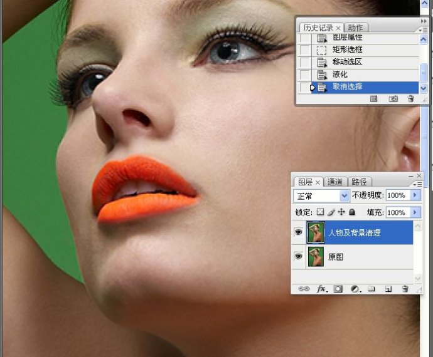This screenshot has height=357, width=433.
Task: Click the state icon beside 移动选区
Action: 321,62
